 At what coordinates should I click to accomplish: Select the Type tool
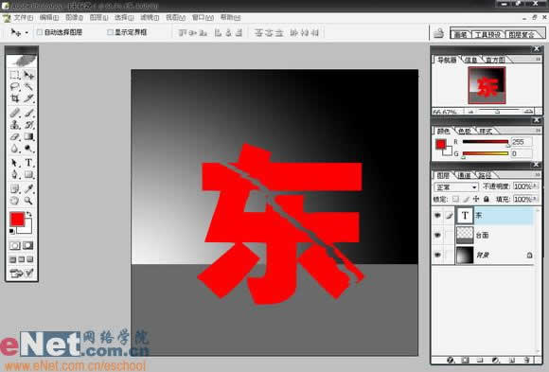(28, 163)
